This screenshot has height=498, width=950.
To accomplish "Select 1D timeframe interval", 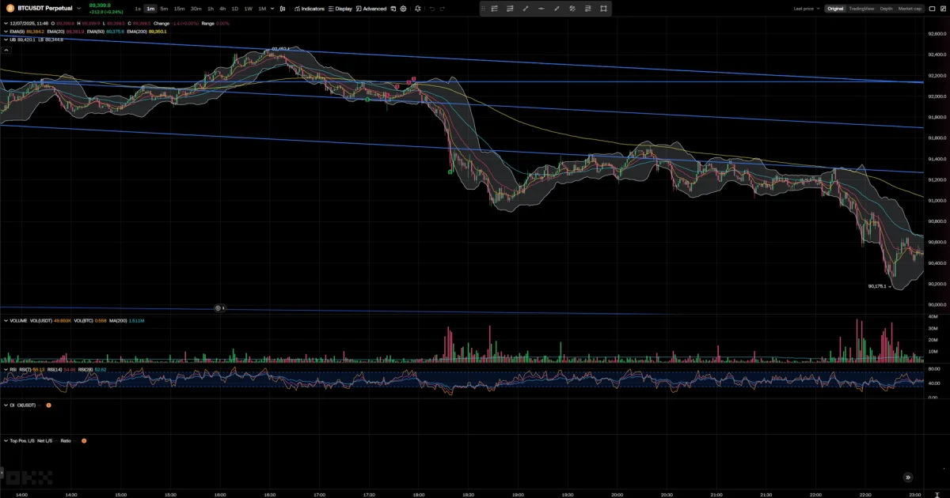I will (234, 9).
